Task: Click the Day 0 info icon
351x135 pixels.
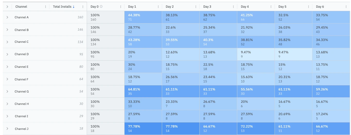Action: 101,7
